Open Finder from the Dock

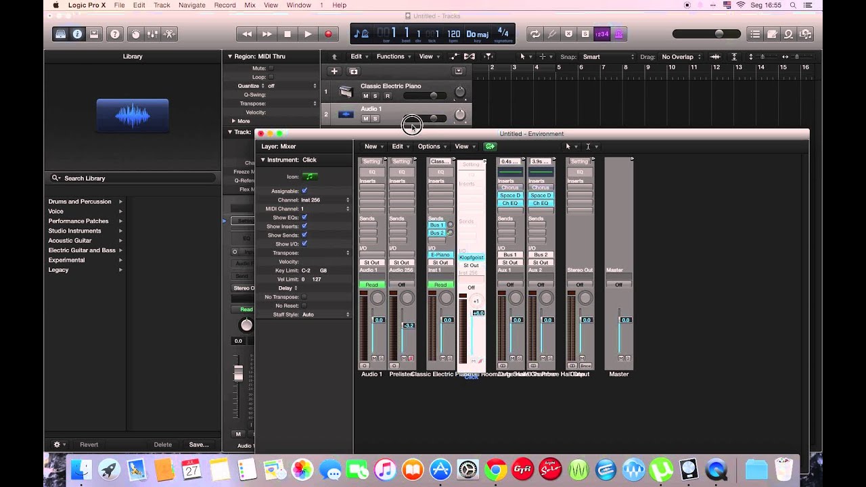[81, 469]
